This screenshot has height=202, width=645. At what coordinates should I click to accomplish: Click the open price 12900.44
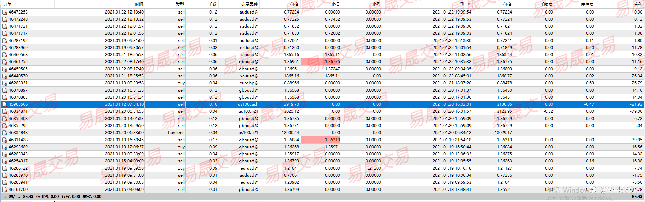[x=290, y=133]
